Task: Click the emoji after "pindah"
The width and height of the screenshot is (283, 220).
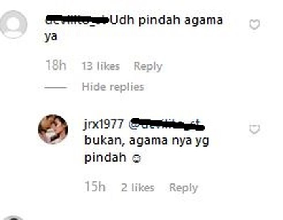Action: pos(136,159)
